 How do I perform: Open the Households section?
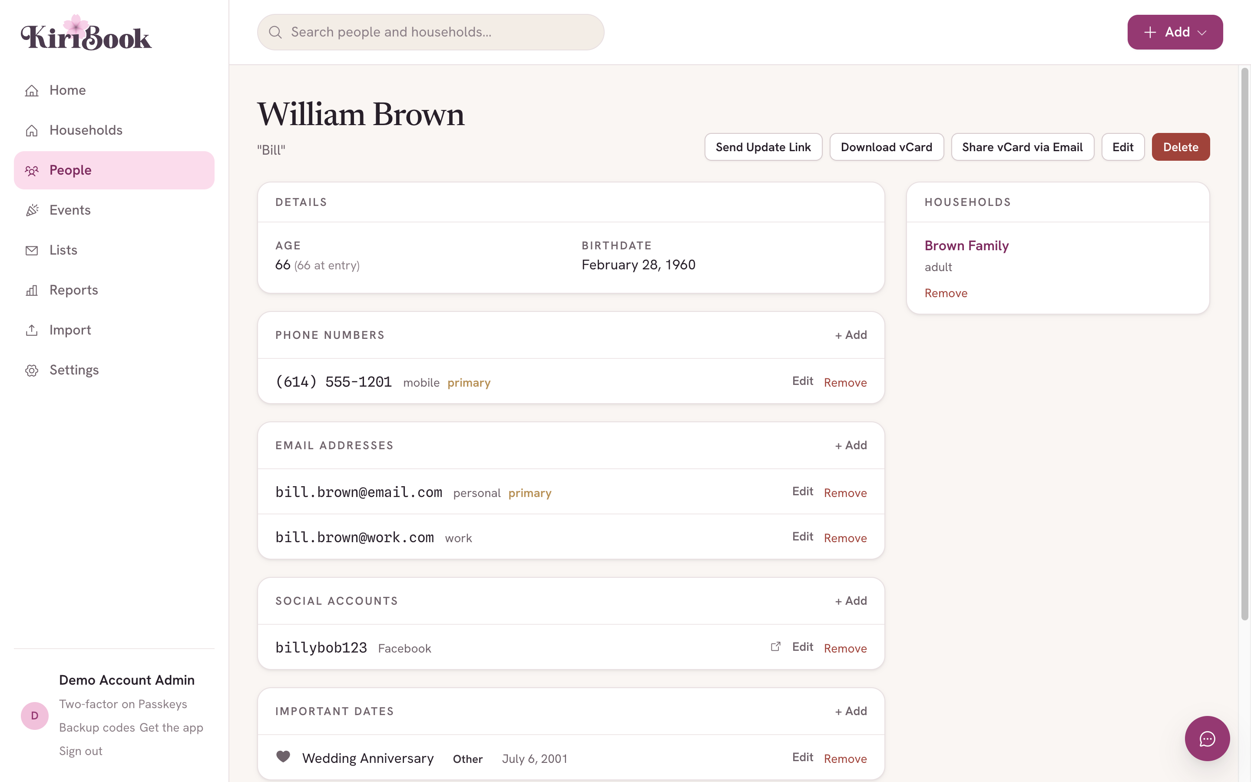coord(114,130)
